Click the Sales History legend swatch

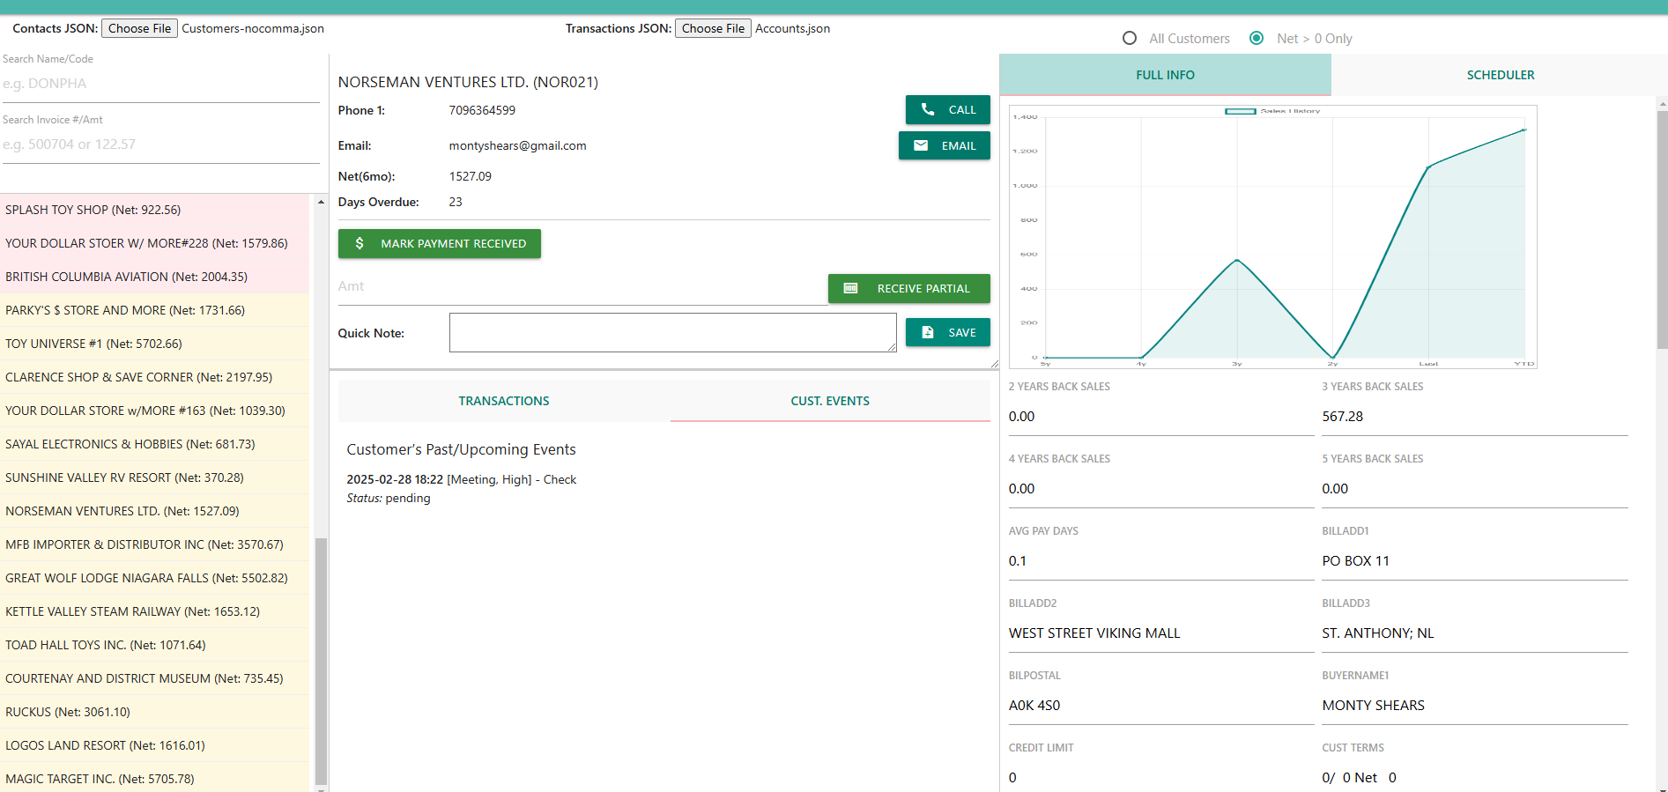tap(1241, 112)
